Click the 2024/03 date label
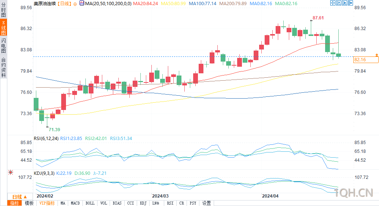Viewport: 379px width, 206px height. click(160, 196)
